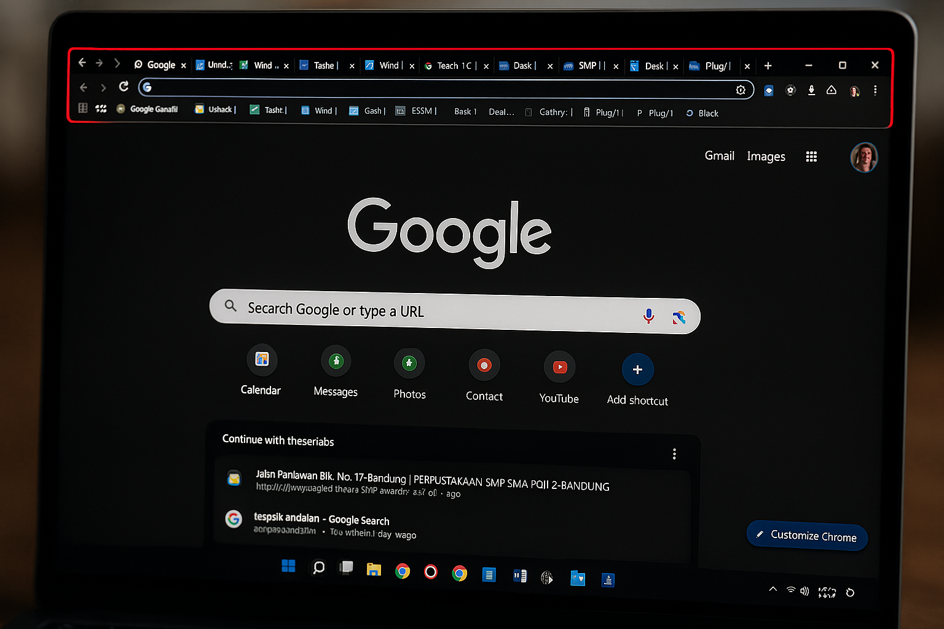
Task: Open the Images link
Action: (x=766, y=157)
